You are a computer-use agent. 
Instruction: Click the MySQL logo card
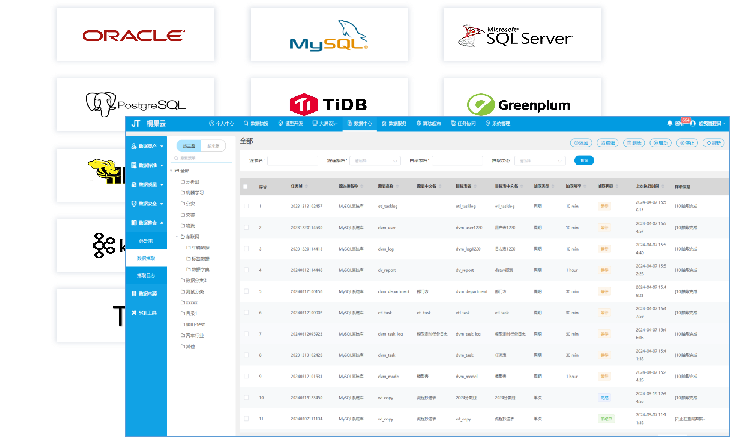329,34
